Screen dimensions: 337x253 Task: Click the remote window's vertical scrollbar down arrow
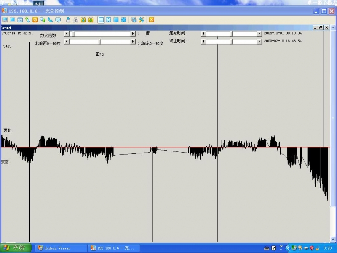pos(333,239)
